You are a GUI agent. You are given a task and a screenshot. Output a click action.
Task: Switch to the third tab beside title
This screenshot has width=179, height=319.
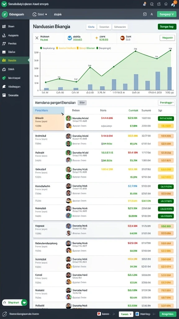point(120,27)
